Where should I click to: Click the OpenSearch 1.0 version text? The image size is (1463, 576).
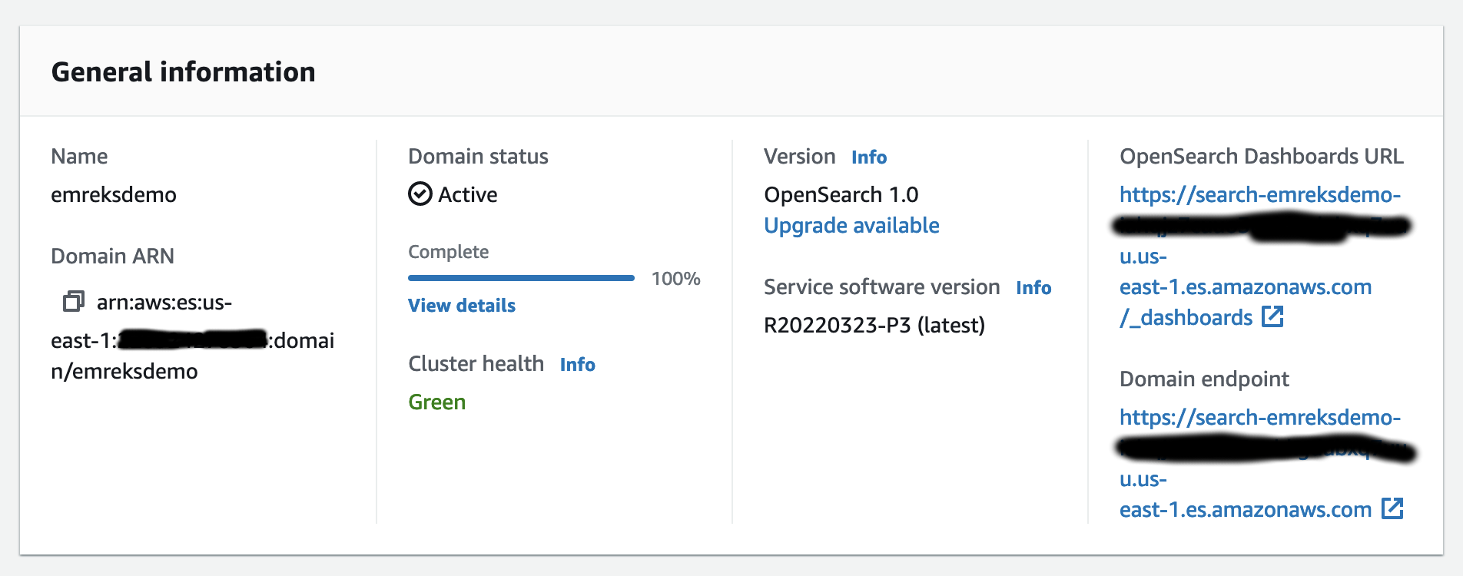(841, 195)
